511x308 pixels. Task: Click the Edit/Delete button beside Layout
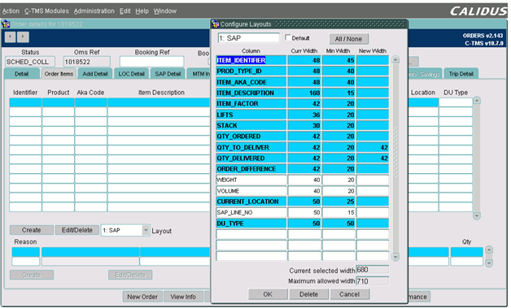(x=77, y=230)
